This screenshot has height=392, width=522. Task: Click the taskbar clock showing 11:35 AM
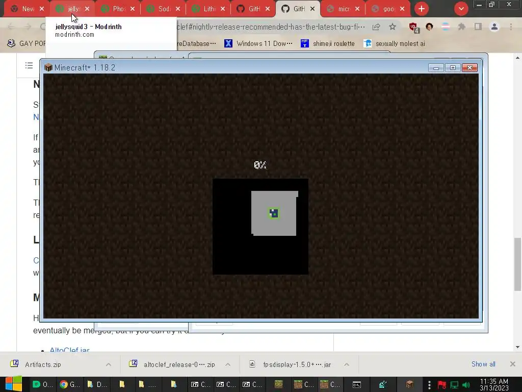(x=494, y=384)
